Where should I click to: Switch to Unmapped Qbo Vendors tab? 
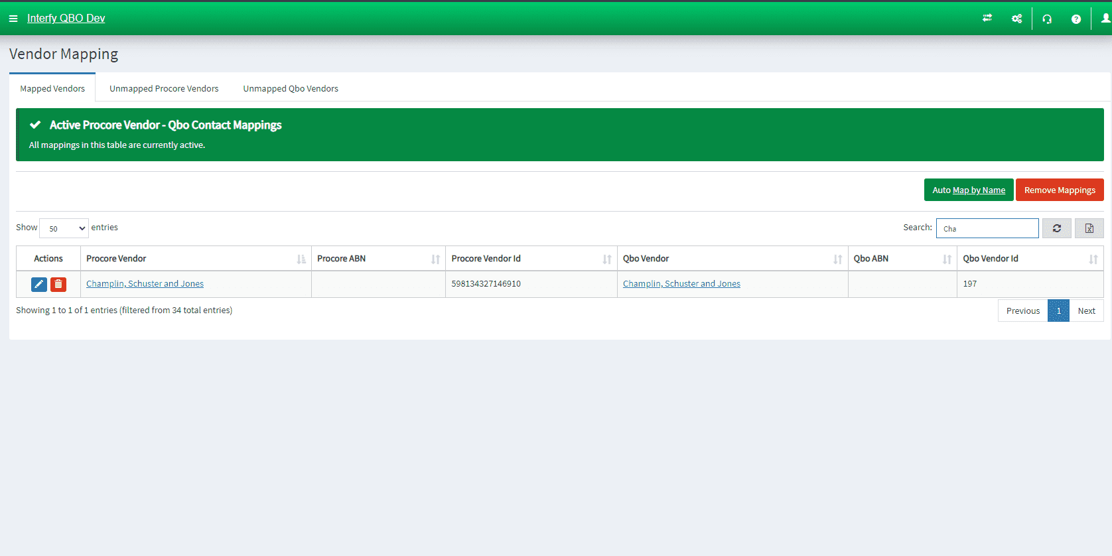[x=291, y=88]
